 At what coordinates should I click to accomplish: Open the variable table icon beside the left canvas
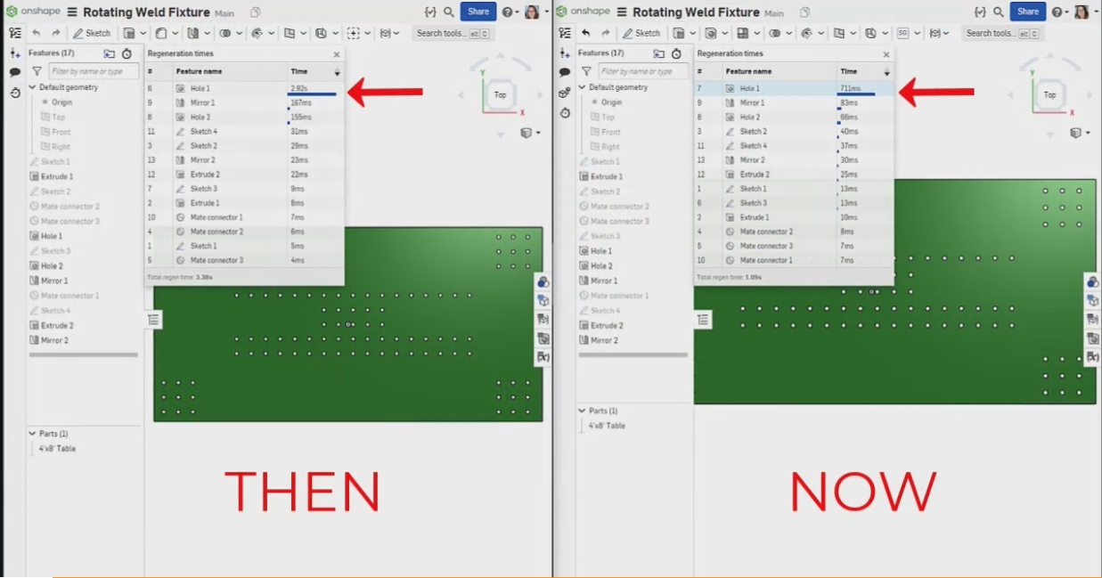coord(543,357)
